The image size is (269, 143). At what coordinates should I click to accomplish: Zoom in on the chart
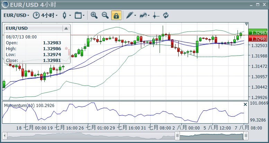pyautogui.click(x=94, y=15)
